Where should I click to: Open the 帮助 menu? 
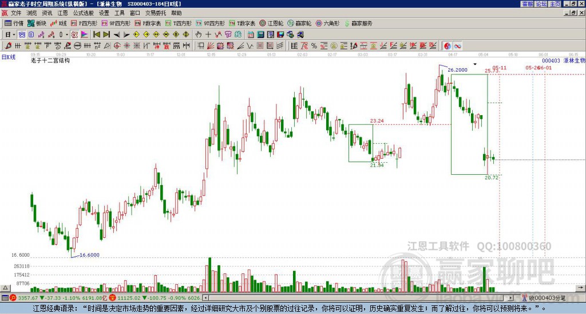176,13
